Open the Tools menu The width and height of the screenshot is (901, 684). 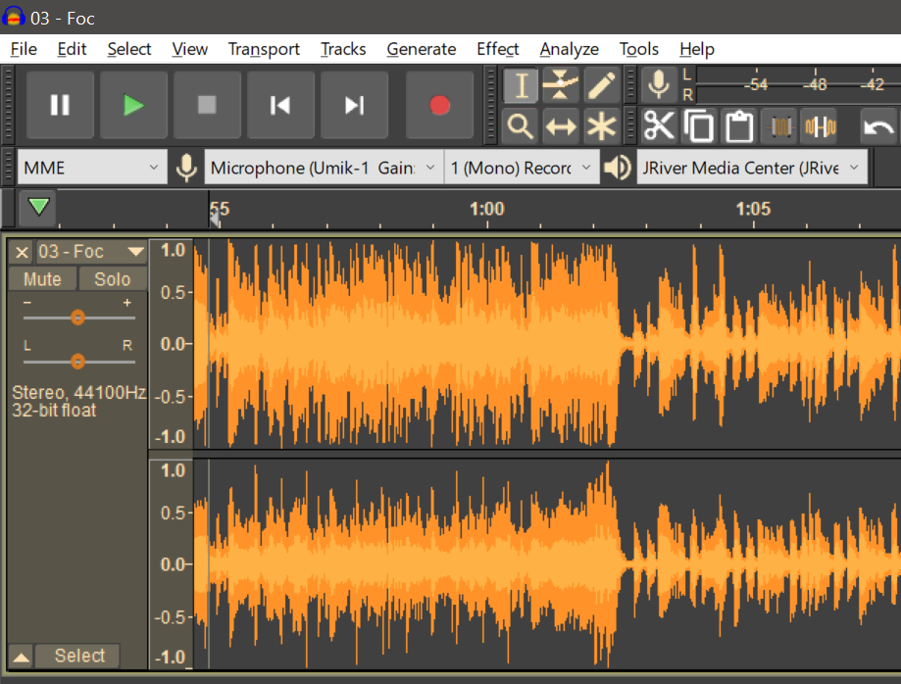pos(638,49)
